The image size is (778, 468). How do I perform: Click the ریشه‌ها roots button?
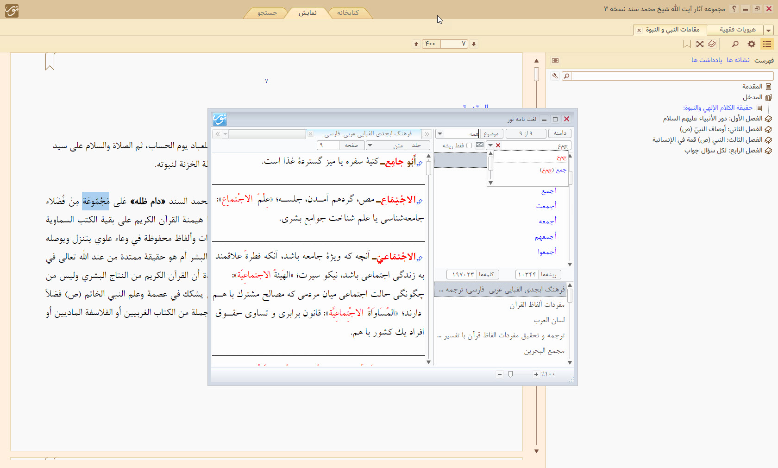click(x=549, y=275)
